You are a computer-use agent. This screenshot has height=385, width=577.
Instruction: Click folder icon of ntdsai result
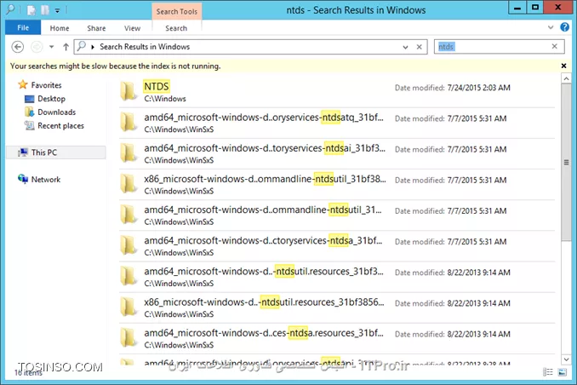128,153
